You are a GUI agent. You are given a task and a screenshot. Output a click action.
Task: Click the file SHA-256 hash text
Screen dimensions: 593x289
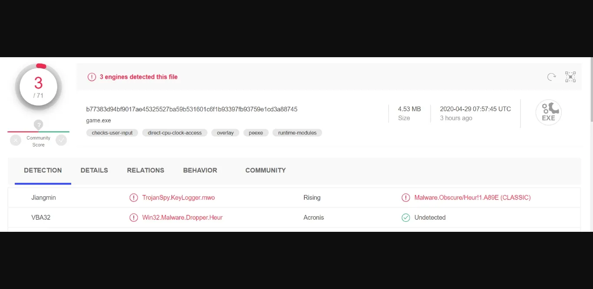191,109
